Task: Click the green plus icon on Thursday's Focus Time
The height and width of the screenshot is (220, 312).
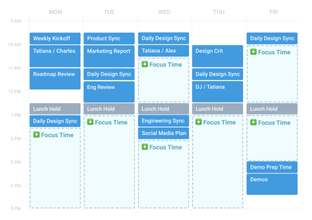Action: [x=199, y=122]
